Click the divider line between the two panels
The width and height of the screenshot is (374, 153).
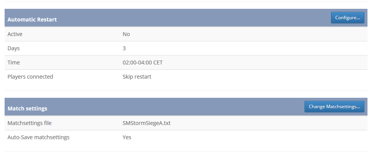point(186,90)
